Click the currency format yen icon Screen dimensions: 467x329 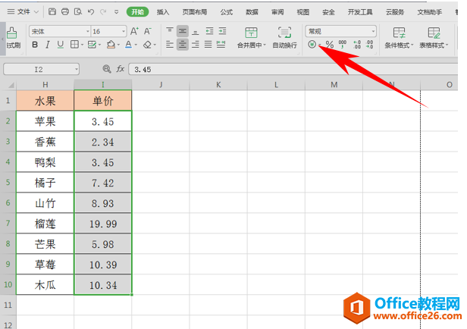[312, 45]
